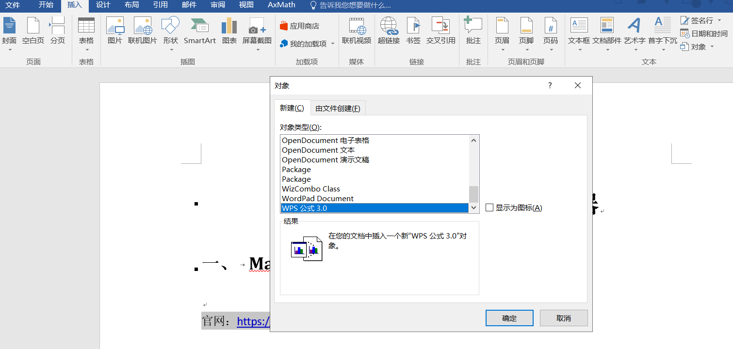
Task: Insert a hyperlink (超链接)
Action: pos(389,31)
